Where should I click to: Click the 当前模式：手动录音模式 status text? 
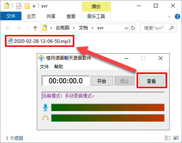pyautogui.click(x=68, y=96)
